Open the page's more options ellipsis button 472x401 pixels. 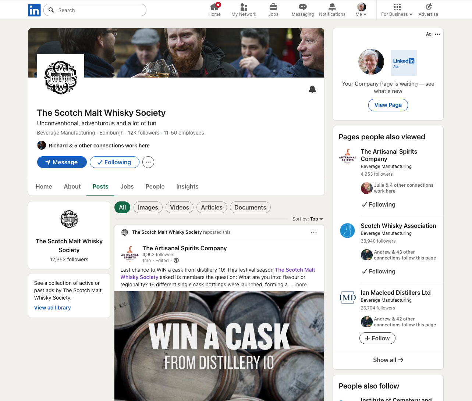[148, 162]
